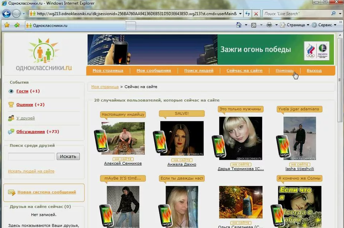Screen dimensions: 344x228
Task: Open Поиск людей navigation item
Action: tap(199, 71)
